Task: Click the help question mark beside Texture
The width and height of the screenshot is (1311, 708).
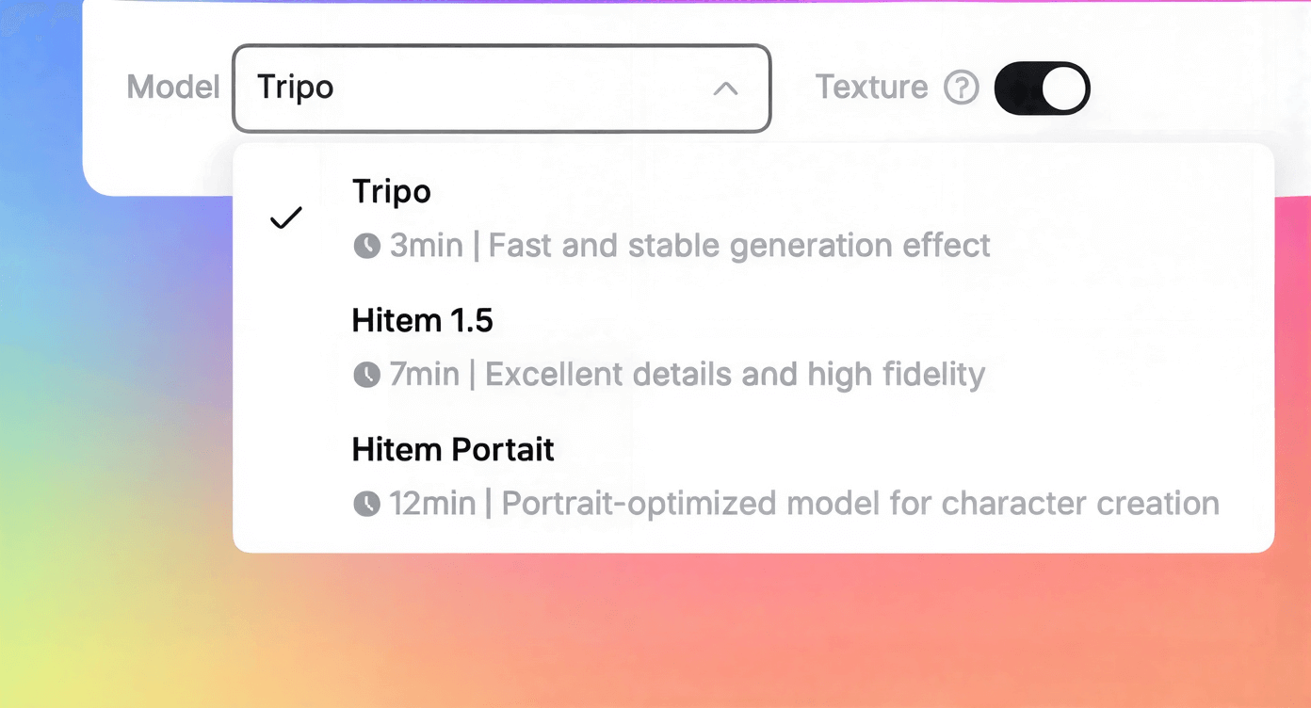Action: click(x=962, y=88)
